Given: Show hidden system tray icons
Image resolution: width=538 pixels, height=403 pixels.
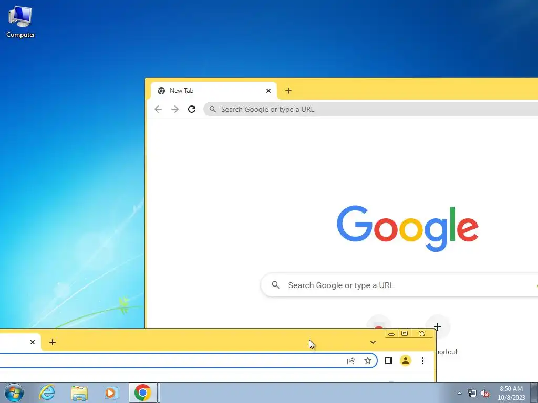Looking at the screenshot, I should click(x=459, y=393).
